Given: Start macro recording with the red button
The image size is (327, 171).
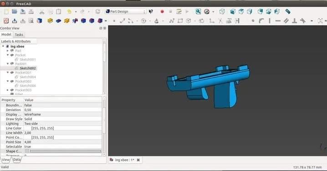Looking at the screenshot, I should (x=162, y=11).
